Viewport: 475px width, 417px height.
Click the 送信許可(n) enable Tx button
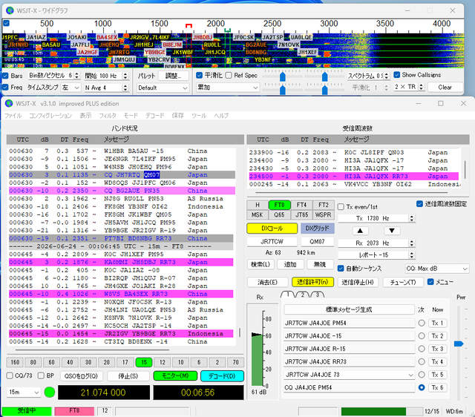pyautogui.click(x=312, y=282)
